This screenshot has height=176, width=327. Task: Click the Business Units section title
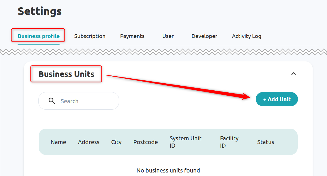[67, 74]
